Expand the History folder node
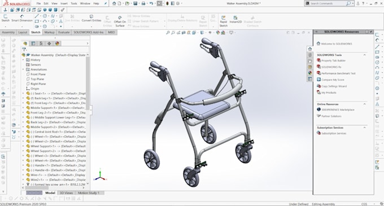The height and width of the screenshot is (206, 384). tap(23, 60)
